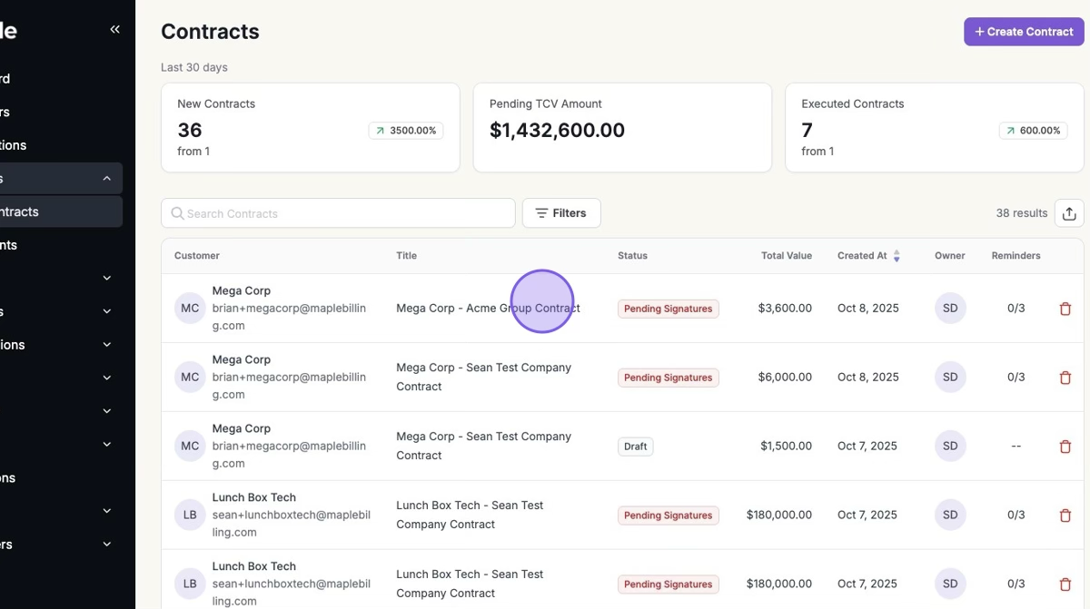Click the Create Contract button
Screen dimensions: 1090x609
pos(1023,32)
